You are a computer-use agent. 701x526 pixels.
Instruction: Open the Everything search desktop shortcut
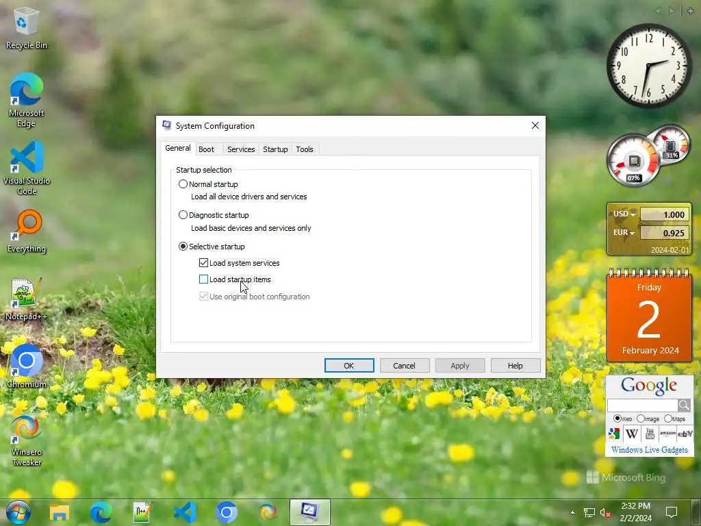(26, 231)
